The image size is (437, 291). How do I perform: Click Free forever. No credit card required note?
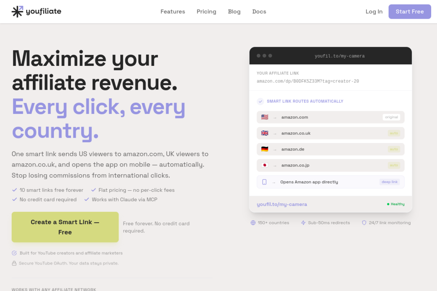(156, 227)
